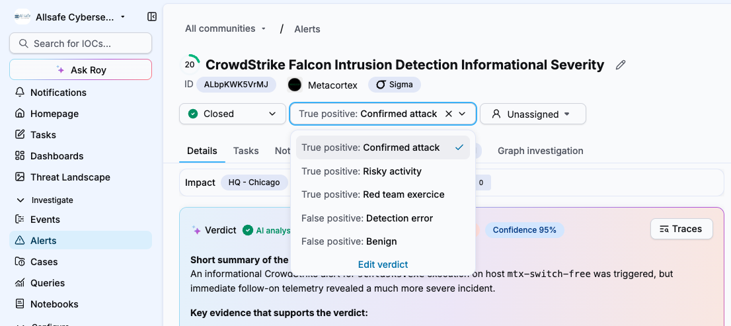
Task: Click the Confidence 95% badge
Action: 525,230
